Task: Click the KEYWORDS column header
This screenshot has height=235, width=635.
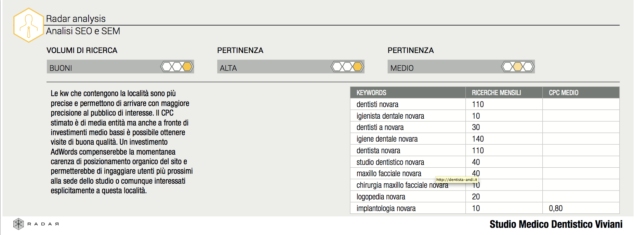Action: 371,93
